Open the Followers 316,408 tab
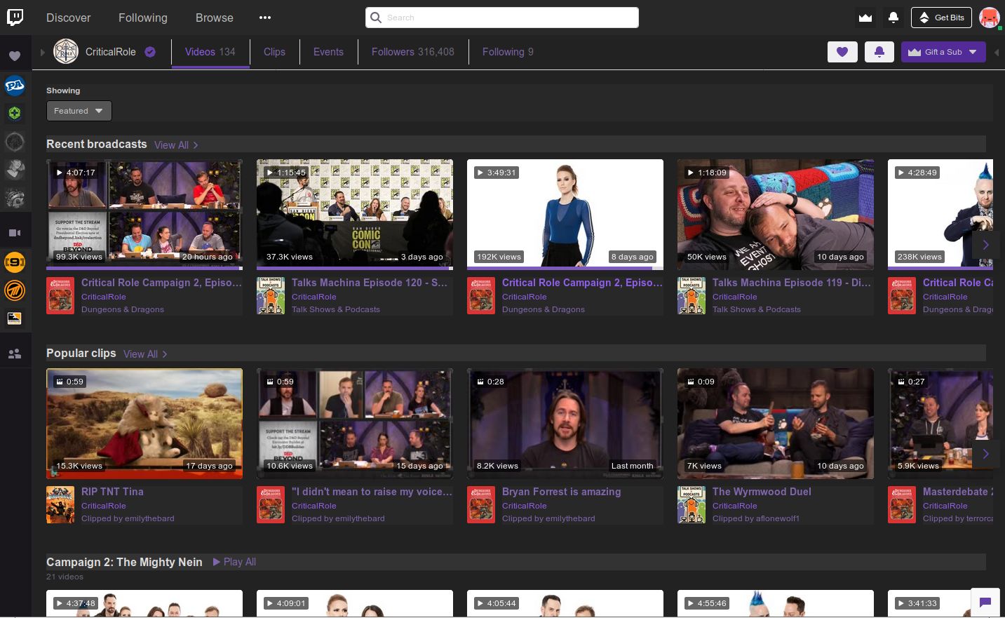This screenshot has height=618, width=1005. [x=413, y=52]
